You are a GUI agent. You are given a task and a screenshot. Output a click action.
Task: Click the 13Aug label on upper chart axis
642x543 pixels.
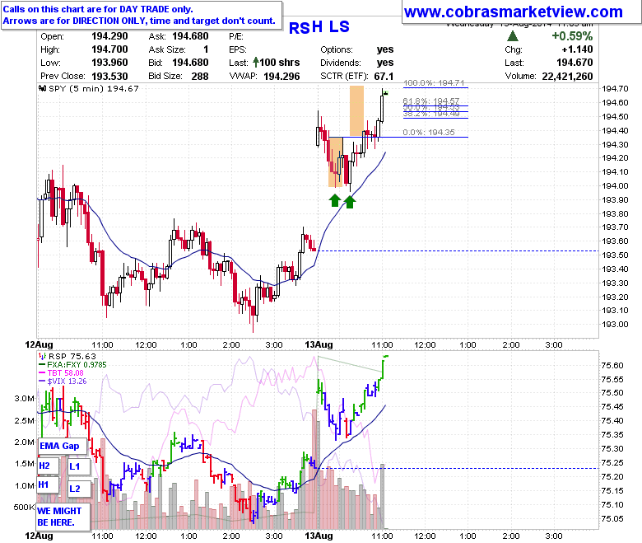[319, 344]
